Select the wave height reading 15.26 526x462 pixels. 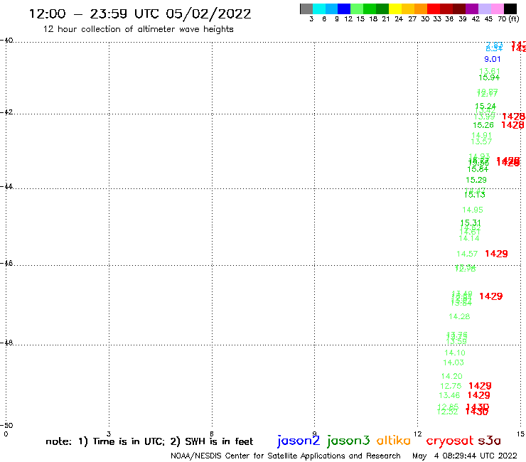point(483,126)
